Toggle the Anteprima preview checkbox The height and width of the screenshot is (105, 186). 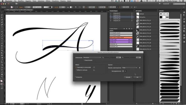[x=75, y=77]
